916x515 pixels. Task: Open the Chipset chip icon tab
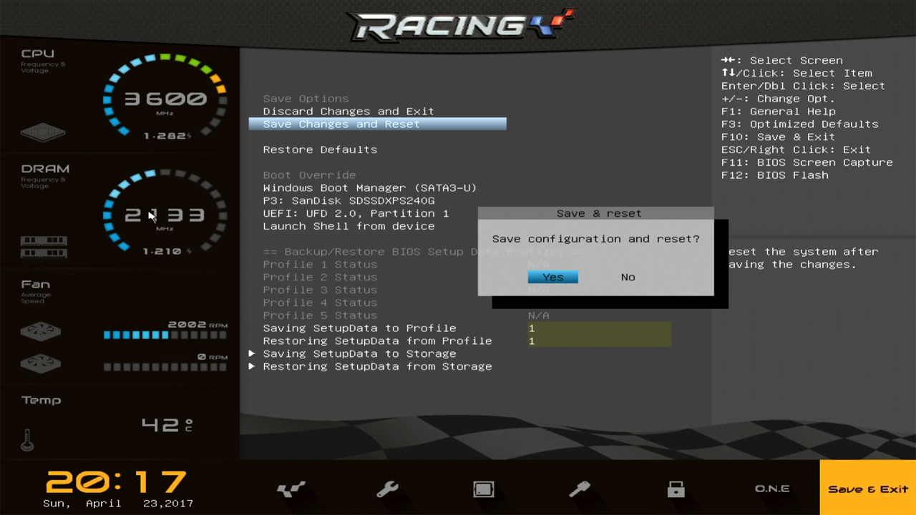pyautogui.click(x=484, y=489)
